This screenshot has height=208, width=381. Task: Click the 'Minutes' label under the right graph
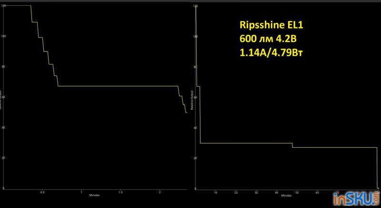[287, 195]
